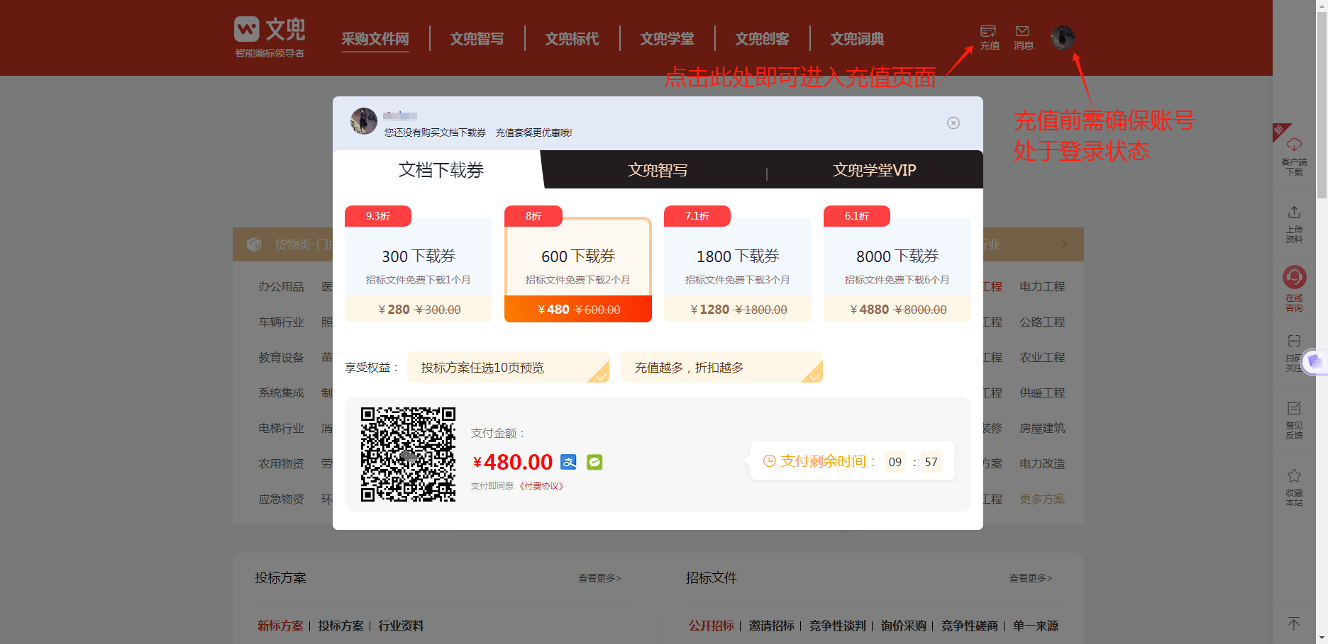
Task: Click 更多方案 link
Action: coord(1042,499)
